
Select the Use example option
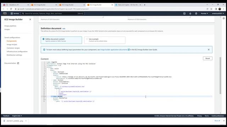coord(105,40)
